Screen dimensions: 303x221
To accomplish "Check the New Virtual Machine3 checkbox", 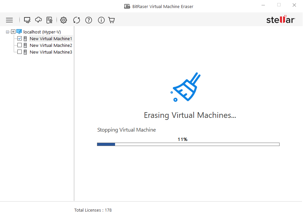I will click(x=19, y=52).
